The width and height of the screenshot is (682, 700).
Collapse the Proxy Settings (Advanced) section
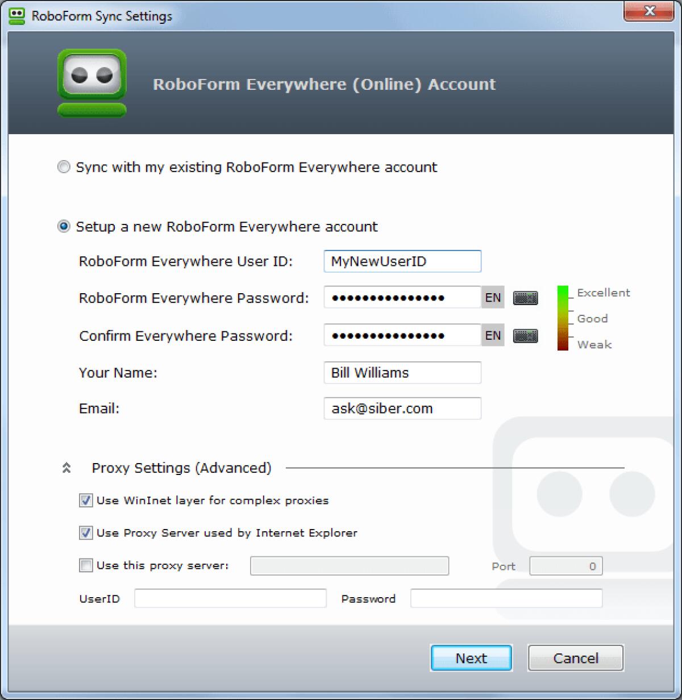click(67, 468)
